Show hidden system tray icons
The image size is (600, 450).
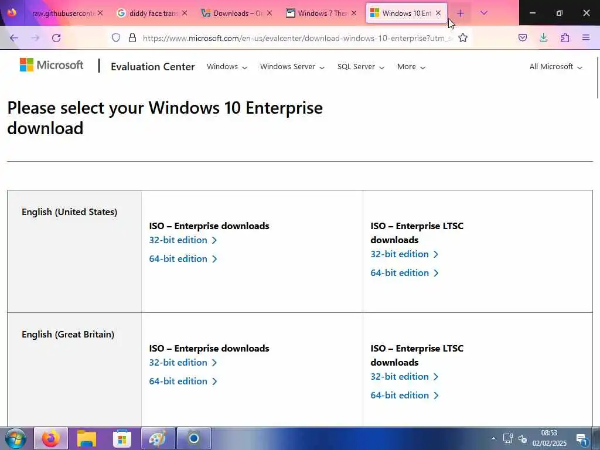click(493, 438)
